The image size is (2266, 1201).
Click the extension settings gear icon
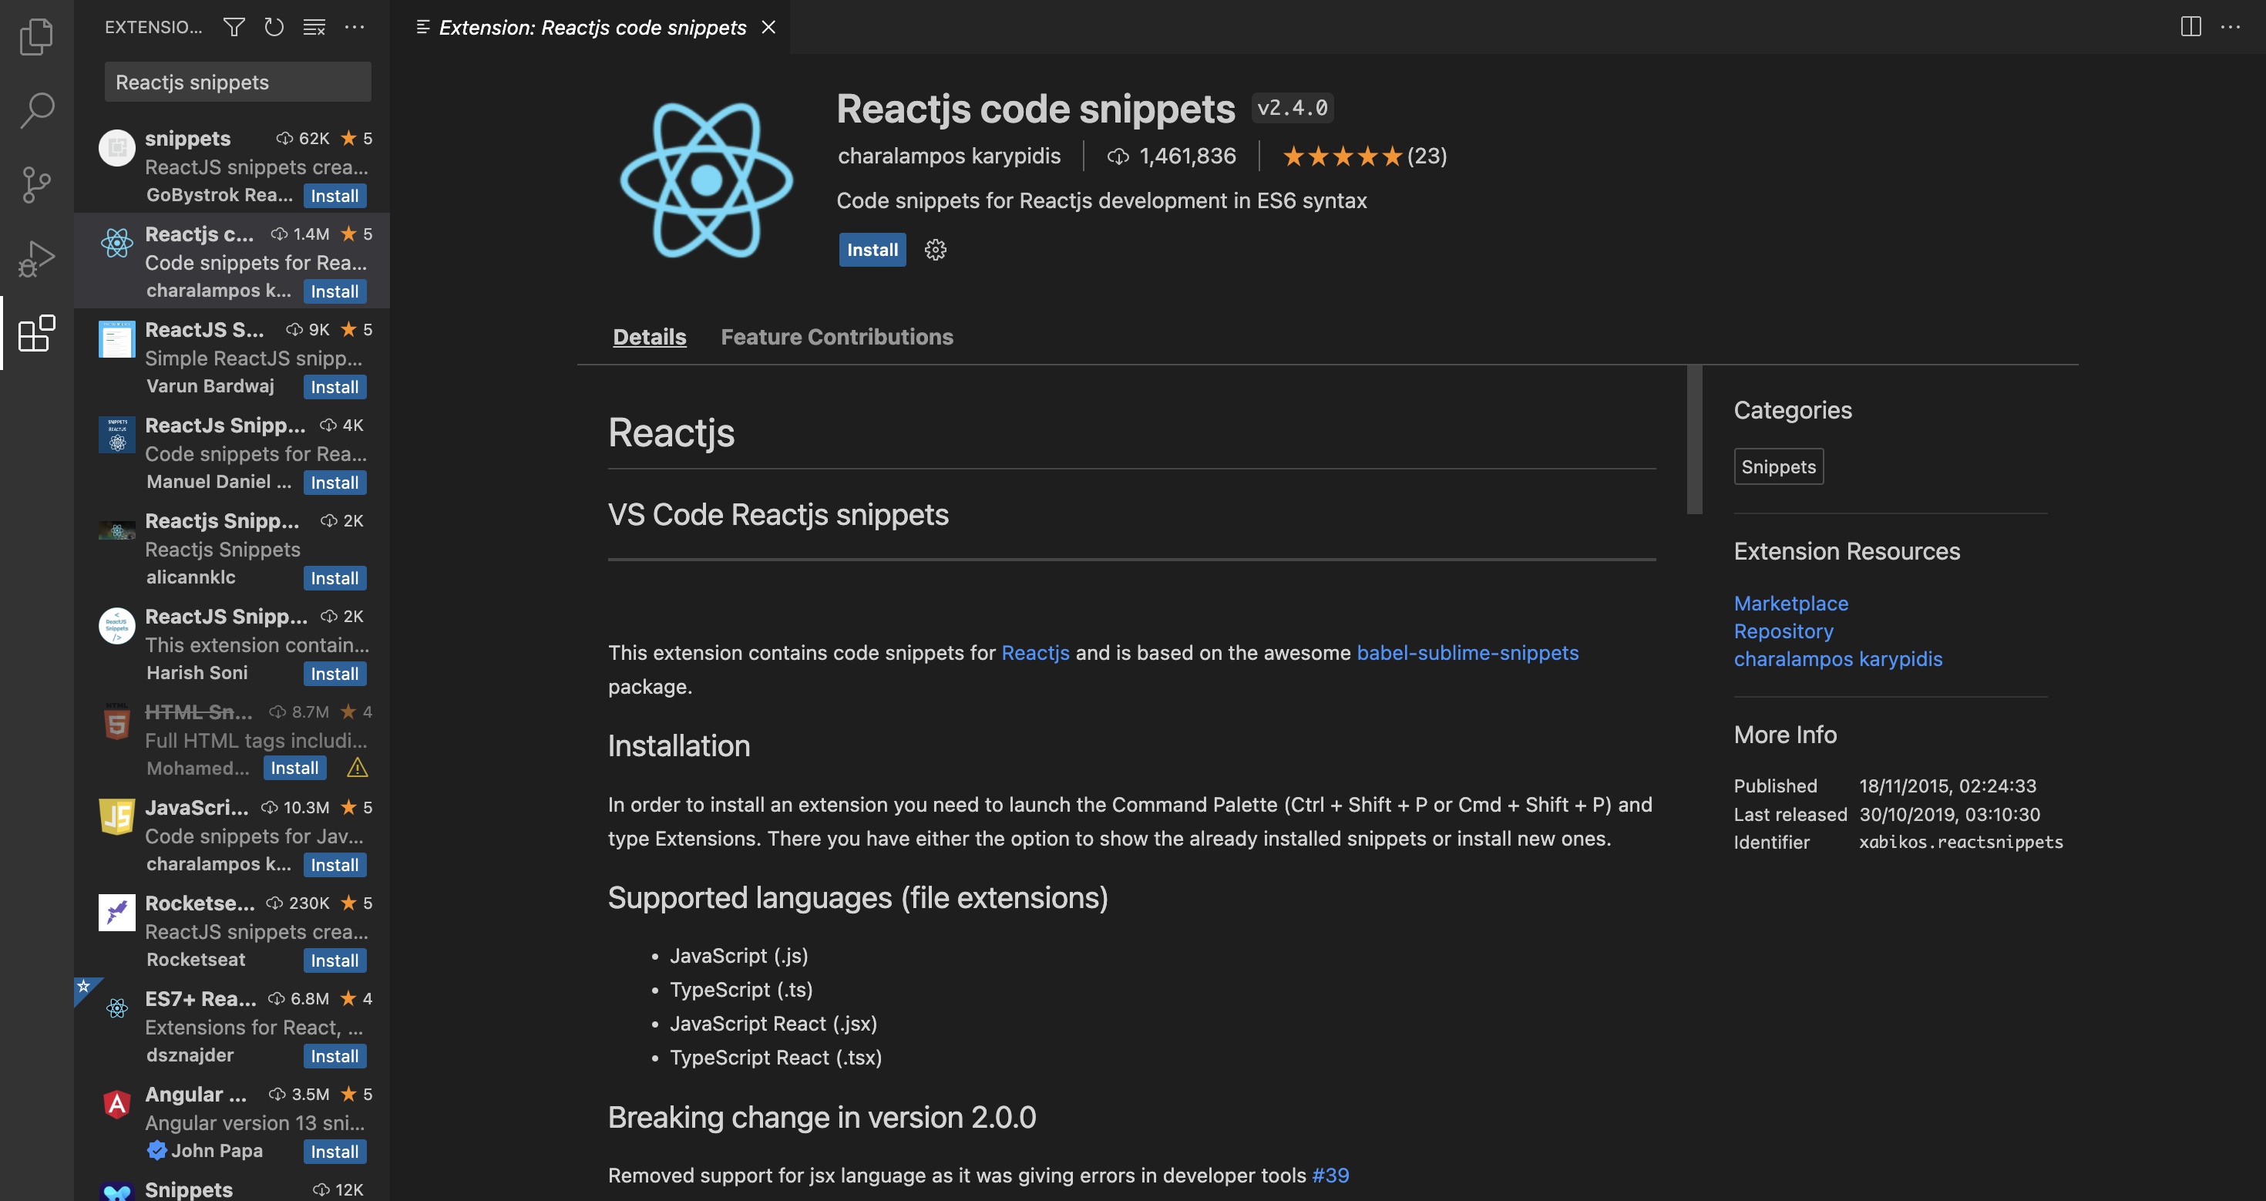point(936,251)
